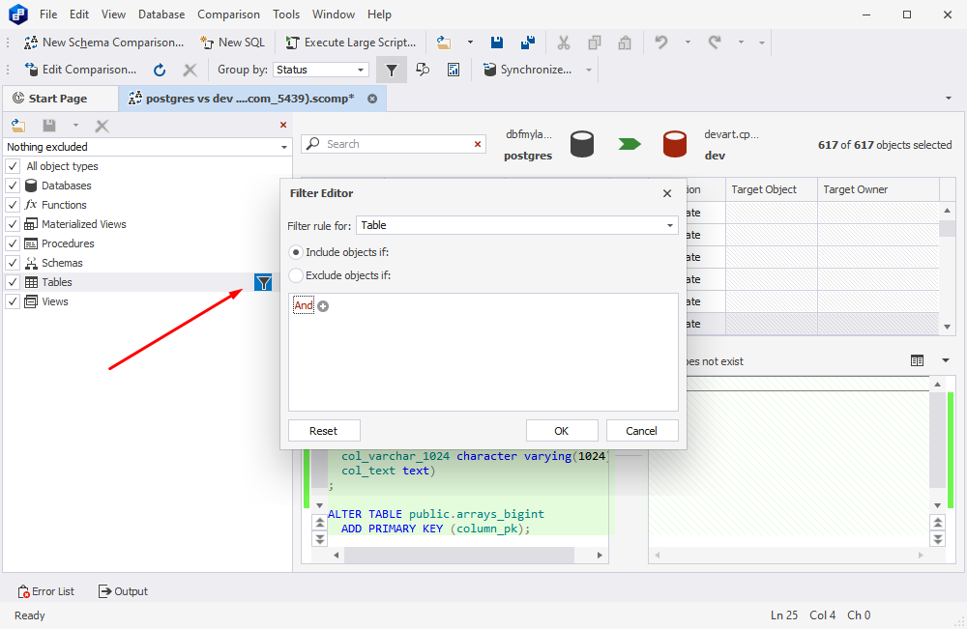Uncheck the Procedures checkbox
The image size is (967, 629).
click(13, 243)
